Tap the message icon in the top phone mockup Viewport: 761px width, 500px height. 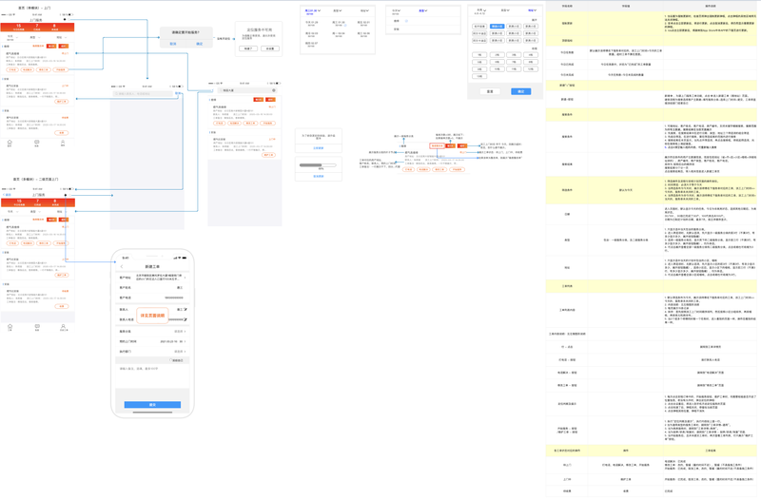coord(36,143)
